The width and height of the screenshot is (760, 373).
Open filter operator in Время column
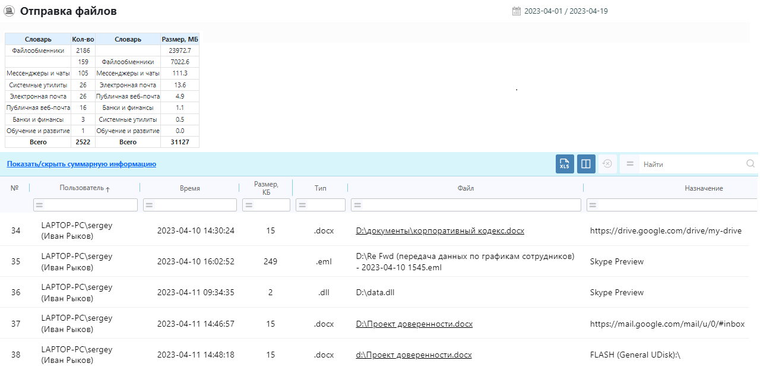pyautogui.click(x=148, y=205)
